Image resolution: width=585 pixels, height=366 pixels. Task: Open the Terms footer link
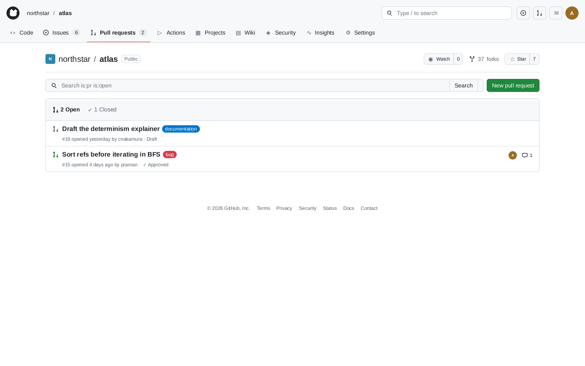click(x=263, y=208)
